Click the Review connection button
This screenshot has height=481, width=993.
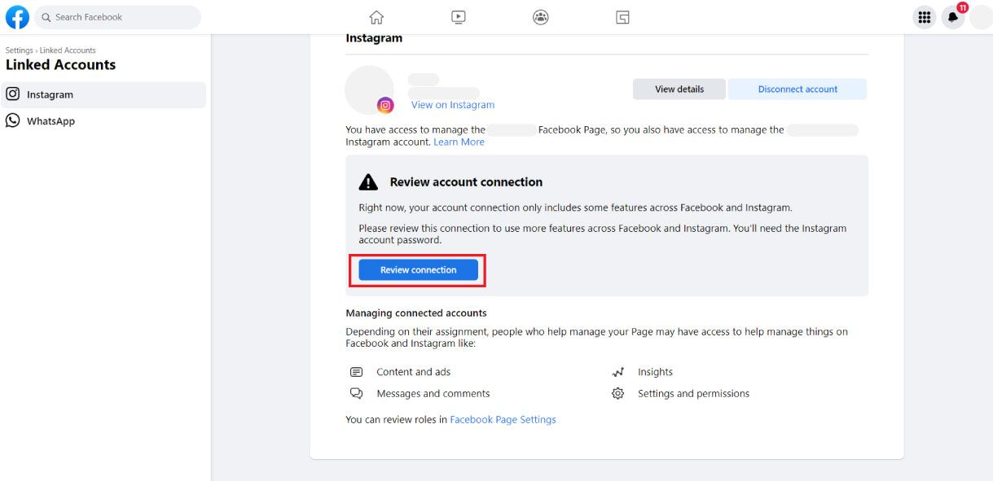[x=418, y=269]
